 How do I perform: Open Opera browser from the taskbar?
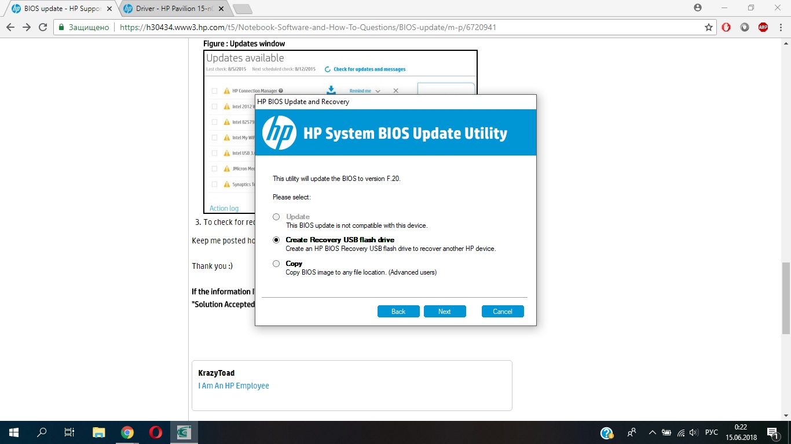pos(155,432)
